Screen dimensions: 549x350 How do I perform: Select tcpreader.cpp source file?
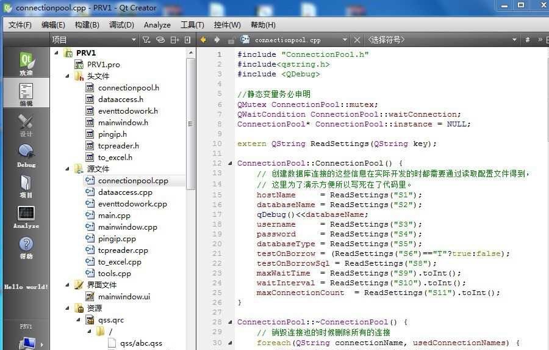pos(123,250)
